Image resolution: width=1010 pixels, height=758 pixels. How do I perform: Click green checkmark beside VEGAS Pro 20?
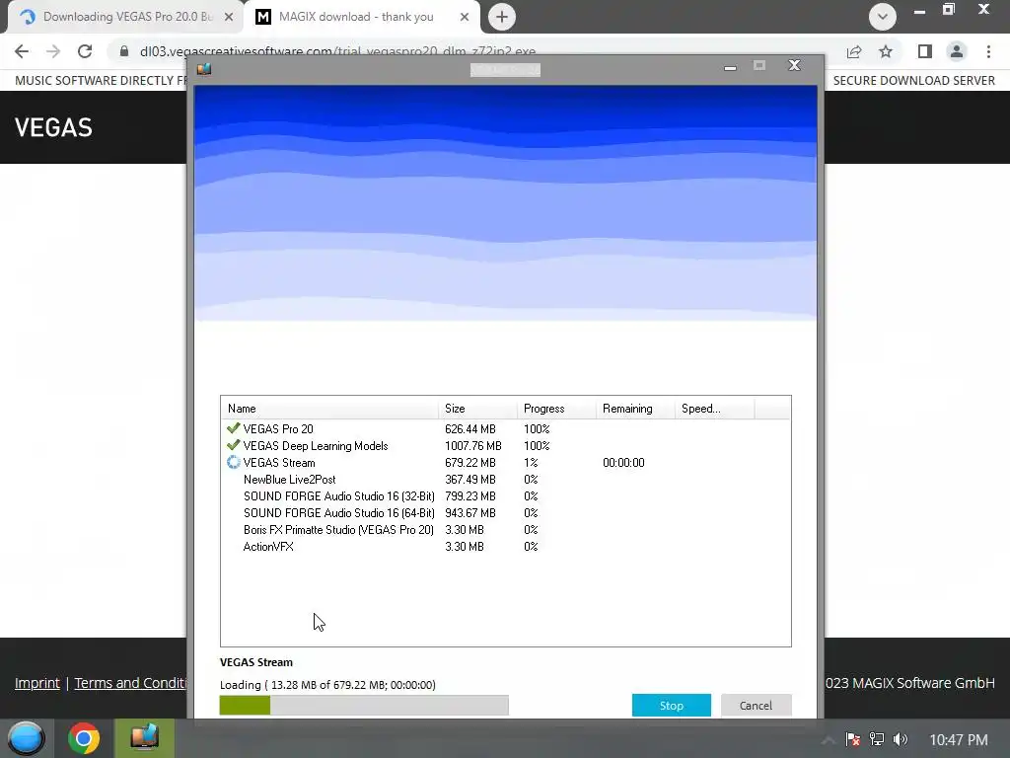pyautogui.click(x=233, y=428)
